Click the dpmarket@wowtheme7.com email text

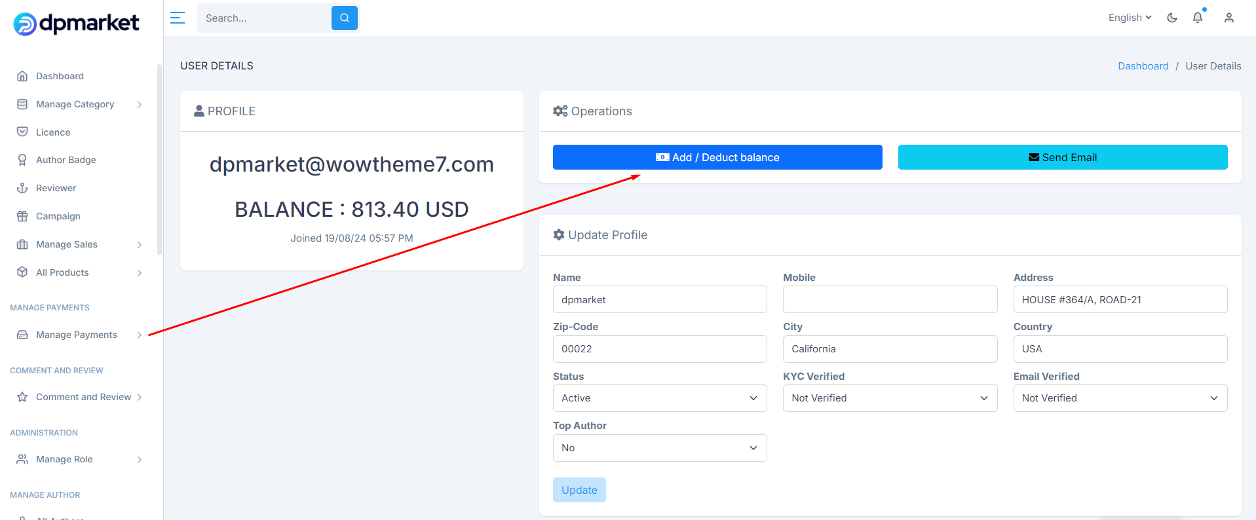point(352,164)
